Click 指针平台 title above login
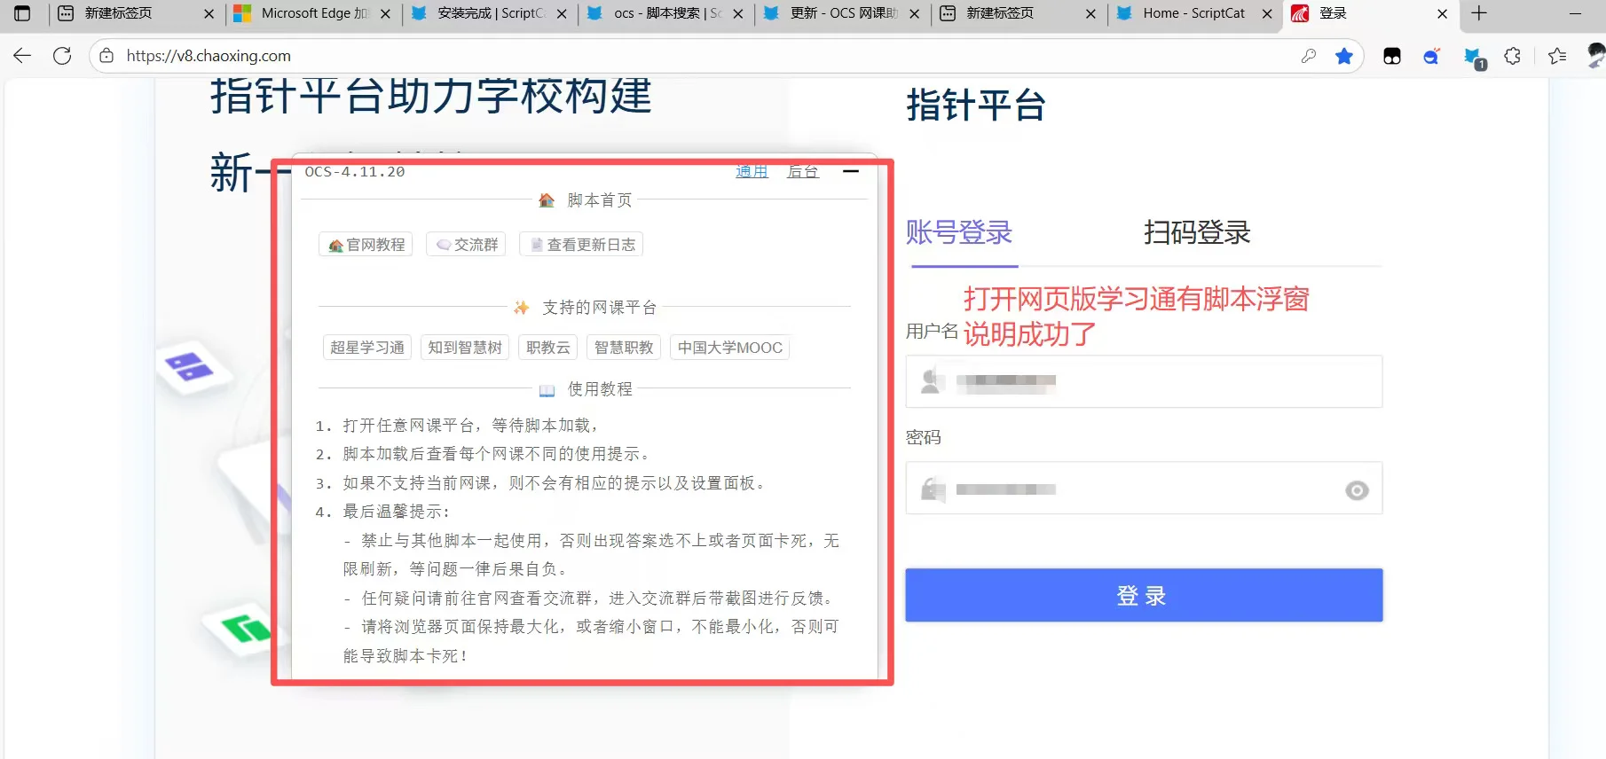The width and height of the screenshot is (1606, 759). (x=976, y=106)
